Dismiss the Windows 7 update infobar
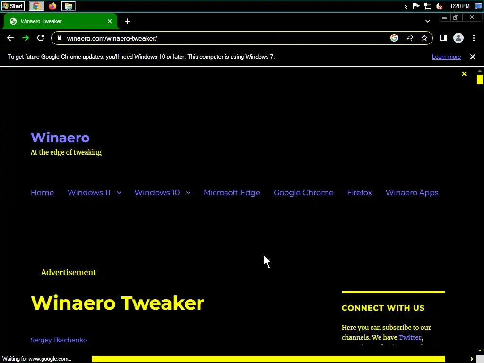 [472, 57]
